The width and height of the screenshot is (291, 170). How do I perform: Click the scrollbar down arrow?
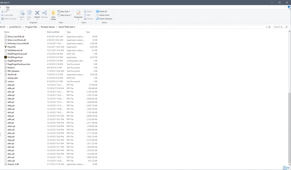290,164
